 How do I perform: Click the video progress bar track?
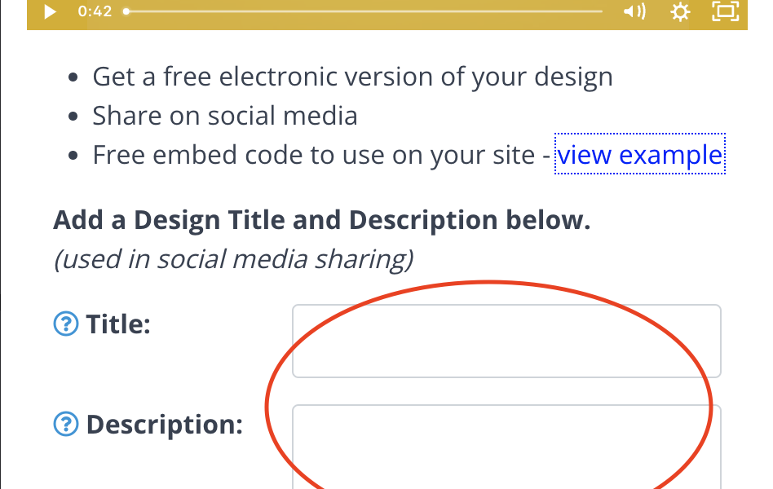[367, 11]
